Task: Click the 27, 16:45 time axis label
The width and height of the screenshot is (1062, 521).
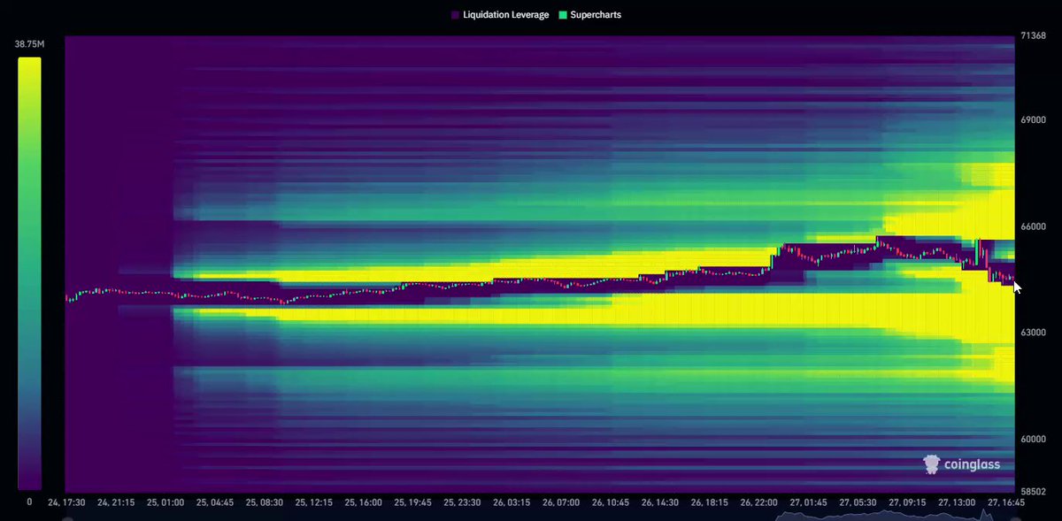Action: [1006, 502]
